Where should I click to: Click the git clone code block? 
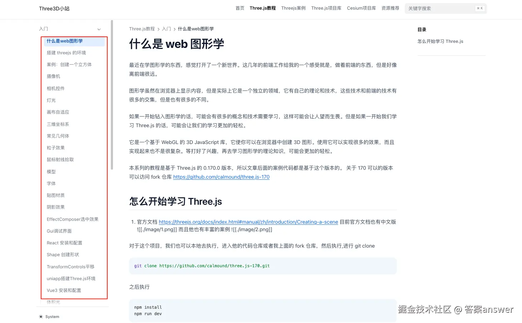click(263, 266)
